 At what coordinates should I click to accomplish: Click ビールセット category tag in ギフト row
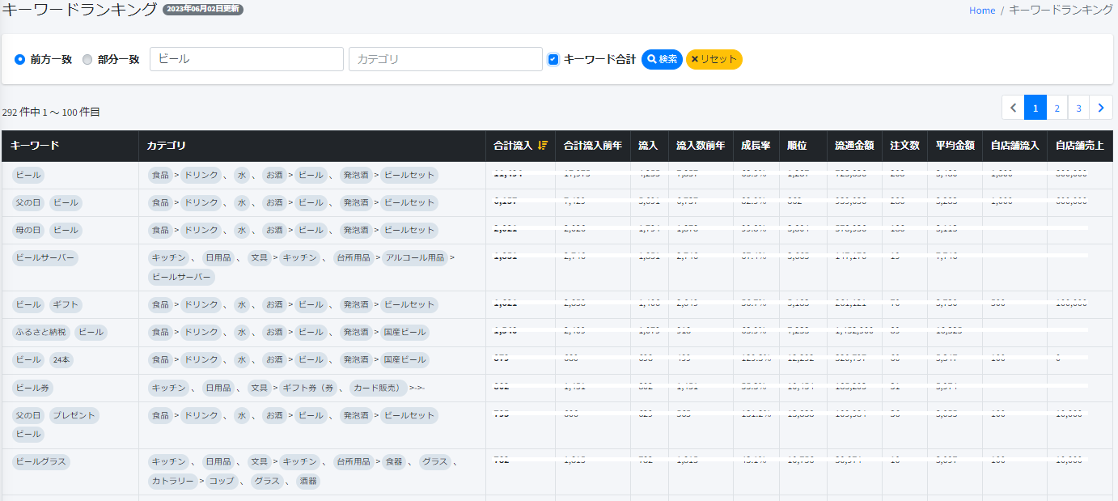409,304
